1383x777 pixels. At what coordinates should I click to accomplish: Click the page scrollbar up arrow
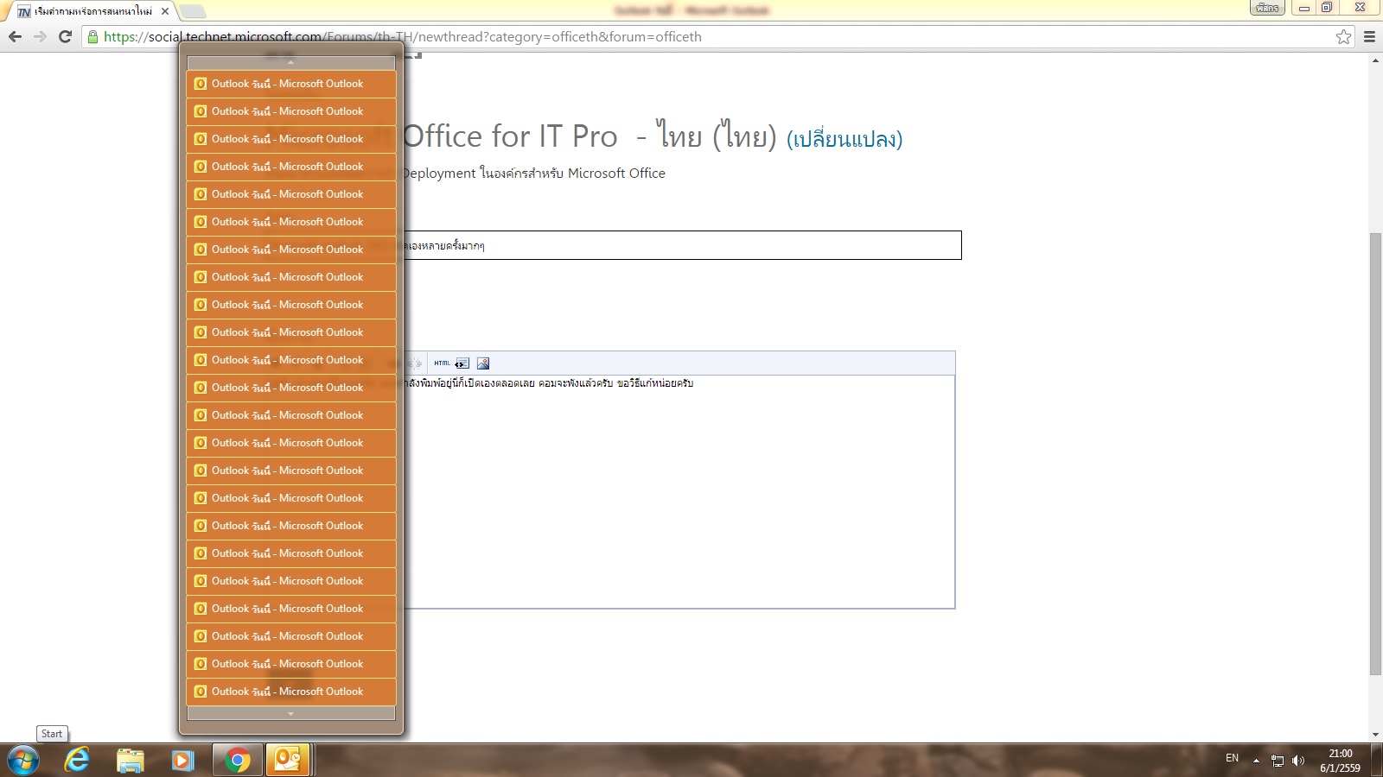[1375, 61]
